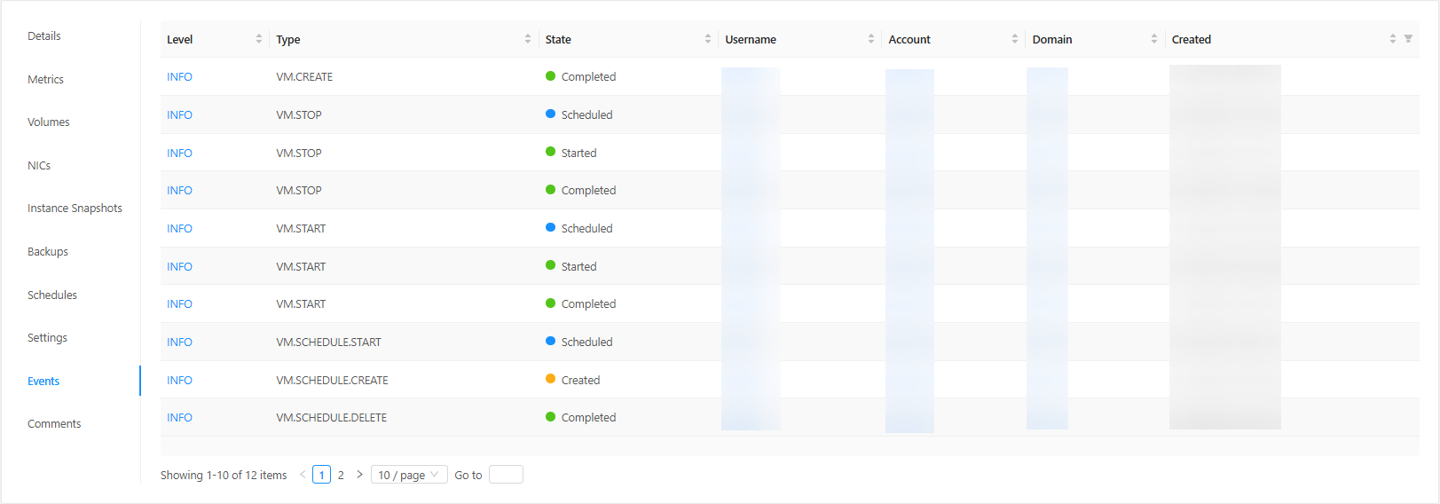Switch to the Metrics tab
The width and height of the screenshot is (1440, 504).
pos(45,80)
